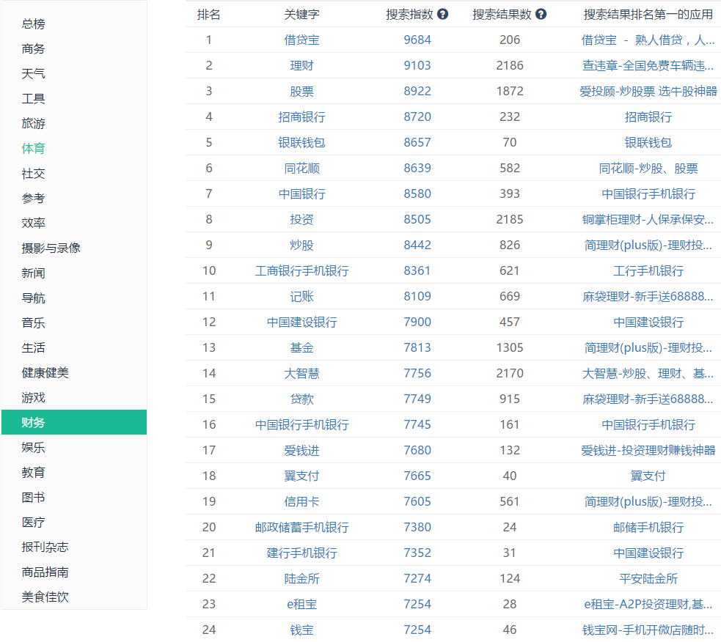Viewport: 721px width, 642px height.
Task: Go to the 游戏 category
Action: (33, 398)
